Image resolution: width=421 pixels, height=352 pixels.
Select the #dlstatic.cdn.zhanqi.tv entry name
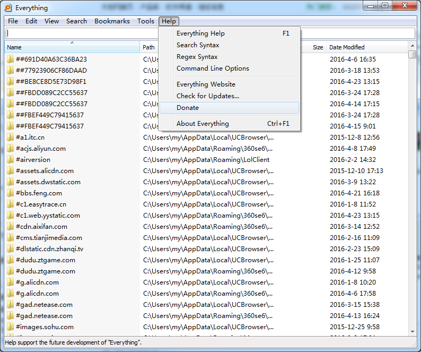click(50, 249)
